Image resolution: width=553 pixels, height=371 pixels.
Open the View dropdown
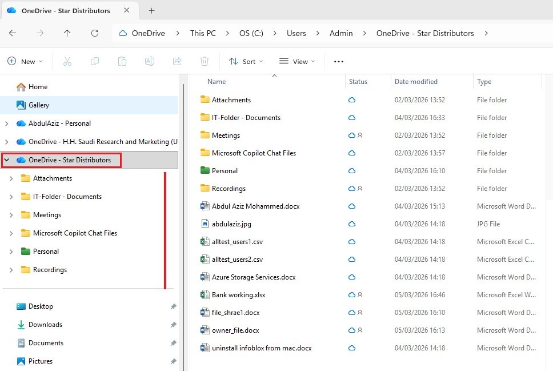[x=297, y=61]
